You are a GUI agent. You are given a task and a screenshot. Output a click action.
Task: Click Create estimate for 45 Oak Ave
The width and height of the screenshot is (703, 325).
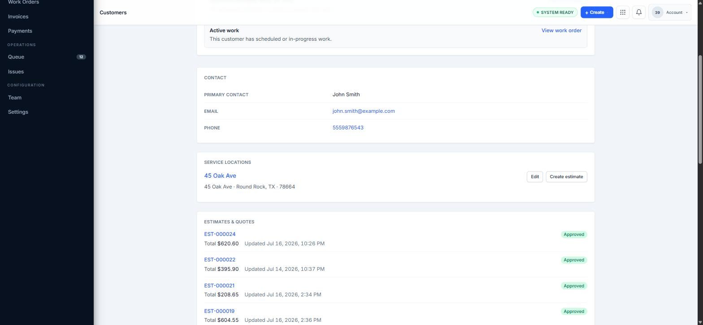point(566,177)
